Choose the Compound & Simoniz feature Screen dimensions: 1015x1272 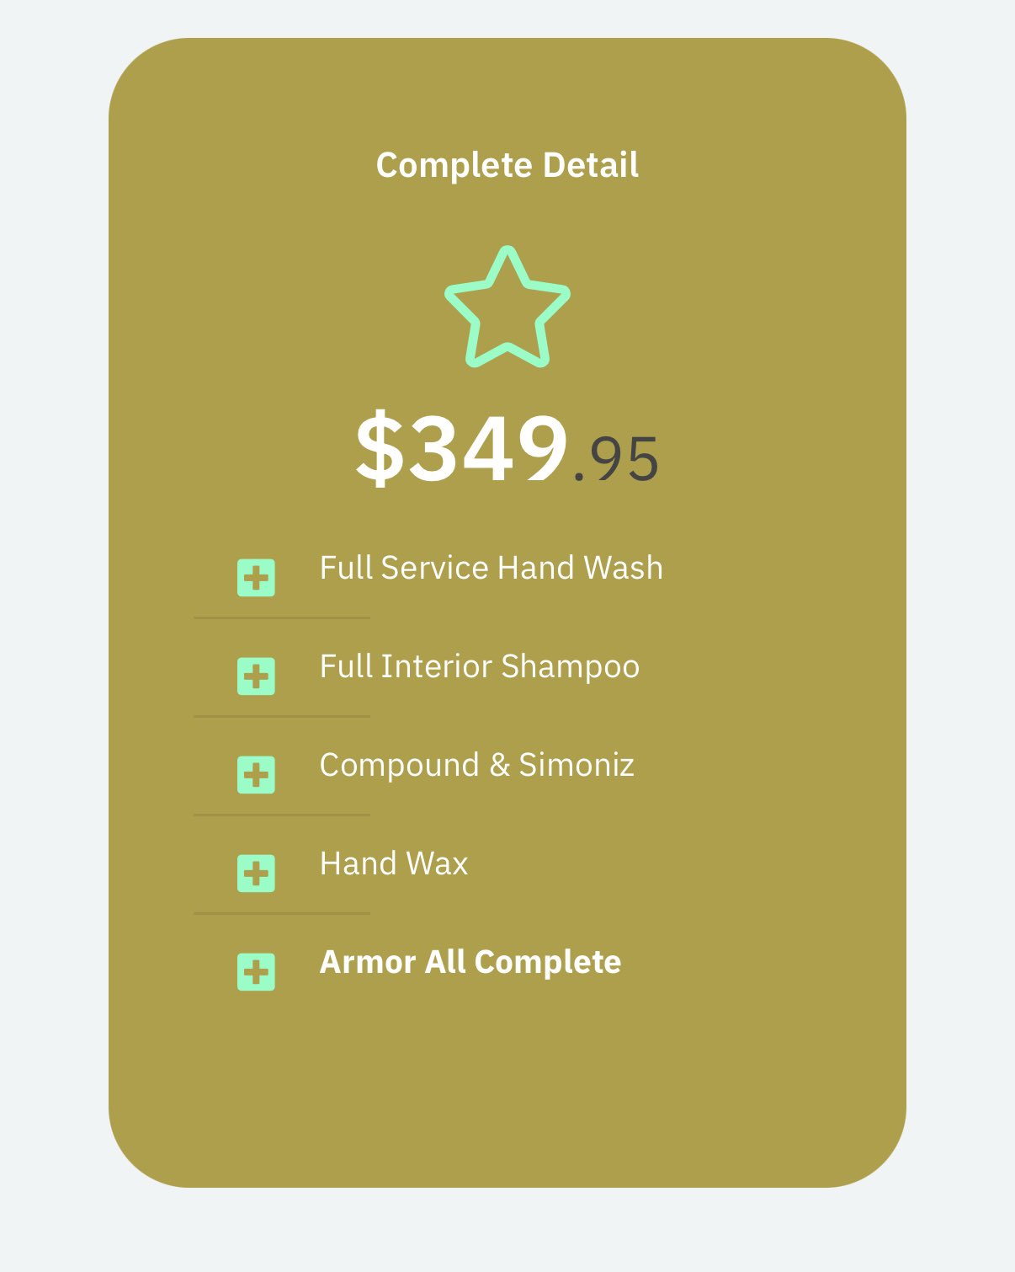476,765
